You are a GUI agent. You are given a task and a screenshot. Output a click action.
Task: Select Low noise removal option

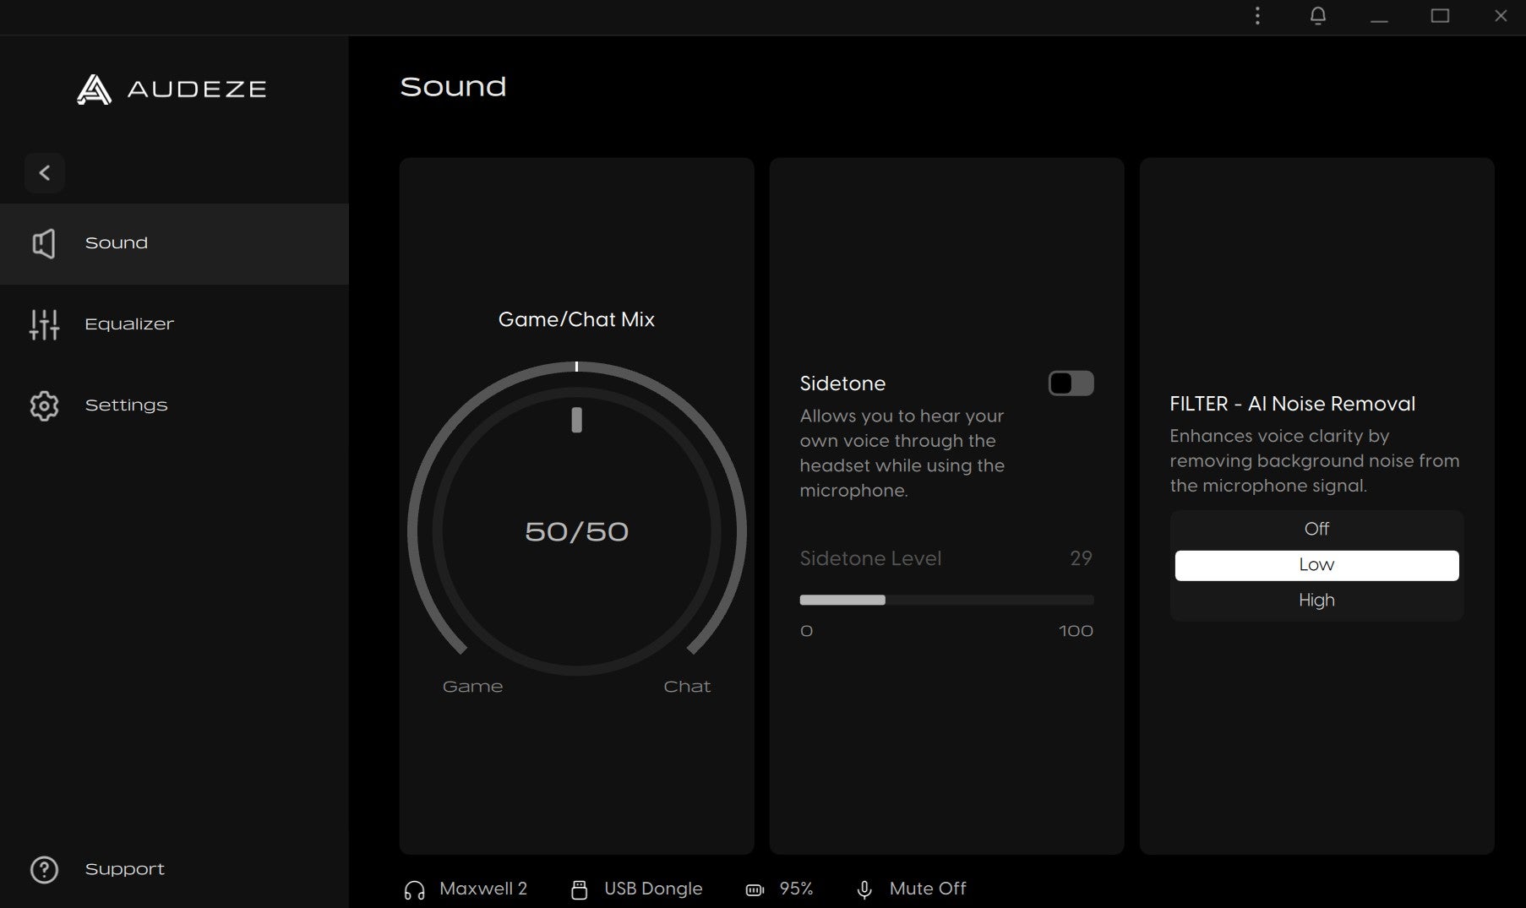click(1316, 565)
